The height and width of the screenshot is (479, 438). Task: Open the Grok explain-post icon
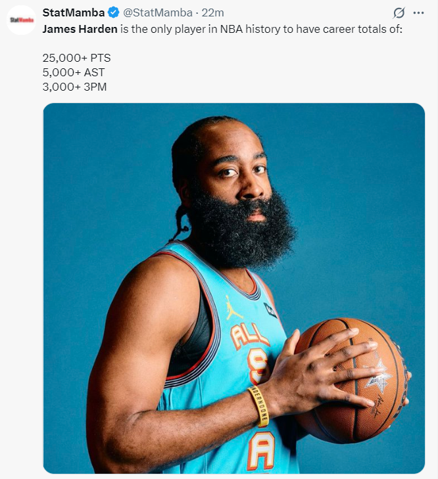point(399,13)
